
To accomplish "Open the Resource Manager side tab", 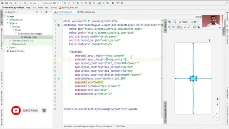I will pos(1,39).
